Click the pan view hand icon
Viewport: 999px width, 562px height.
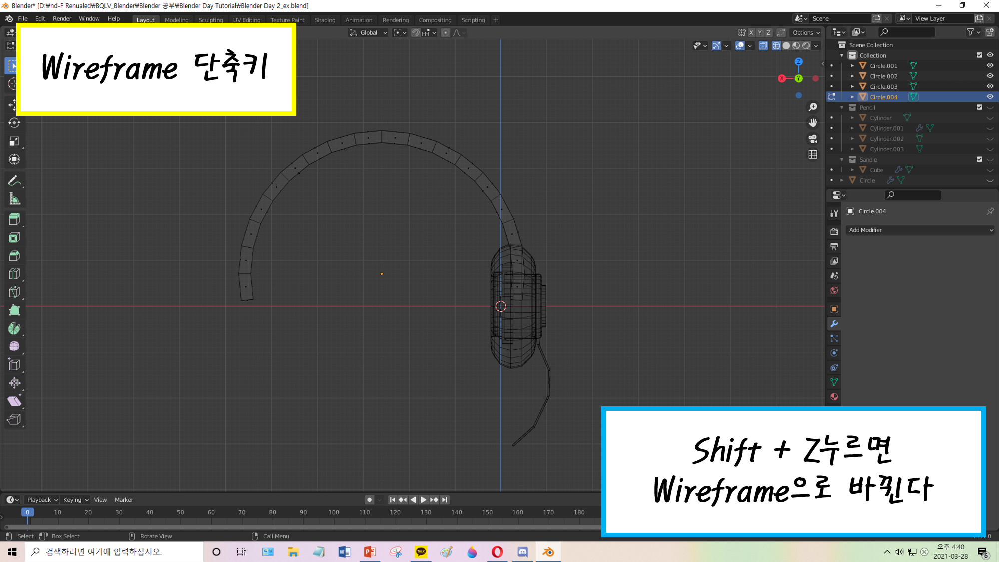pos(813,123)
